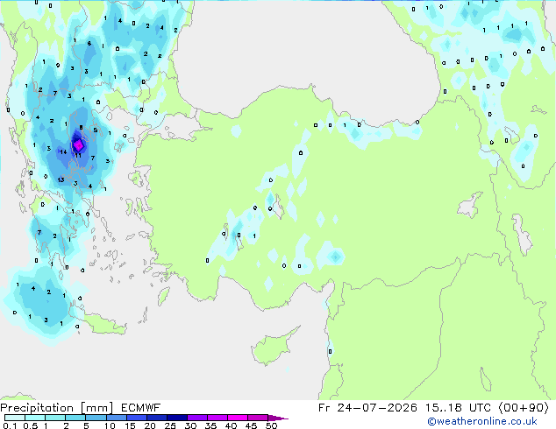This screenshot has height=429, width=556.
Task: Open the weatheronline.co.uk copyright link
Action: coord(482,421)
